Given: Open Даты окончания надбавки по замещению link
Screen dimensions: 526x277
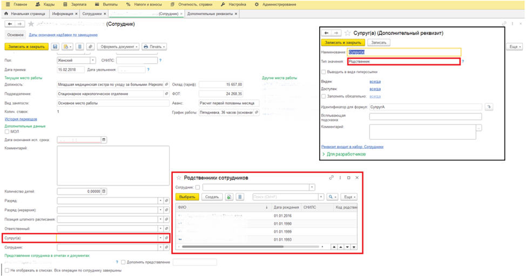Looking at the screenshot, I should (x=63, y=35).
